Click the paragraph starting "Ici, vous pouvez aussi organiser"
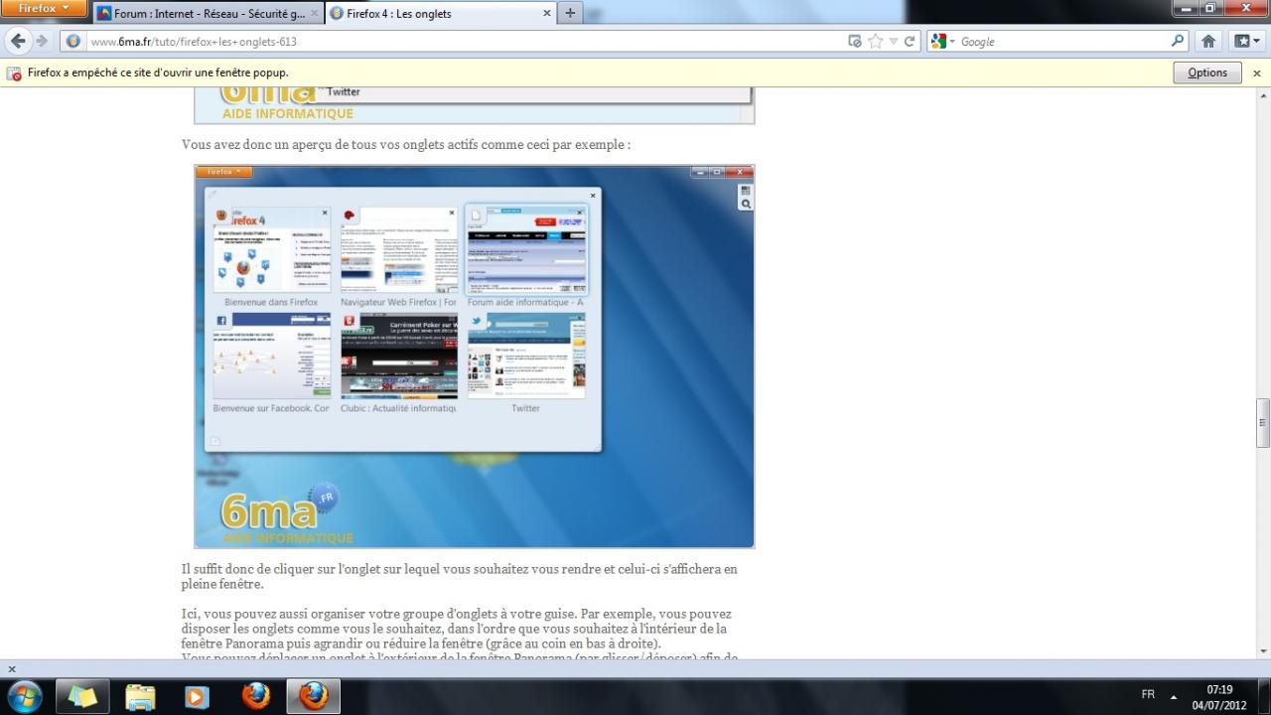The image size is (1271, 715). (457, 629)
